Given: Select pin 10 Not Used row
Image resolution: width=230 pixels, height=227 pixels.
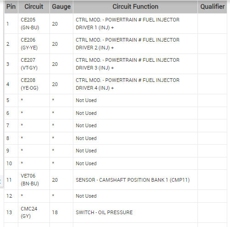Looking at the screenshot, I should (x=115, y=163).
